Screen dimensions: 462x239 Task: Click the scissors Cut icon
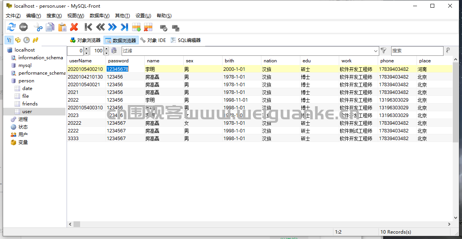(x=38, y=27)
